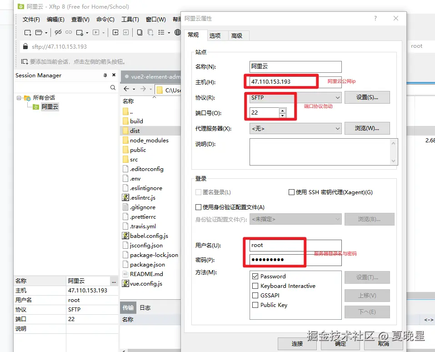Click the lock icon in address bar
The height and width of the screenshot is (352, 435).
25,46
